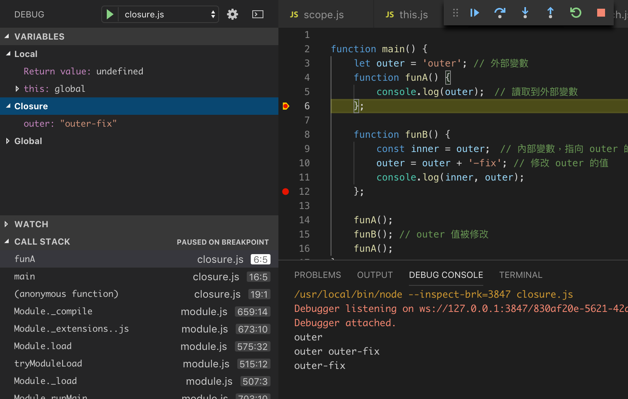Click the Step Over debug icon
This screenshot has height=399, width=628.
point(500,13)
